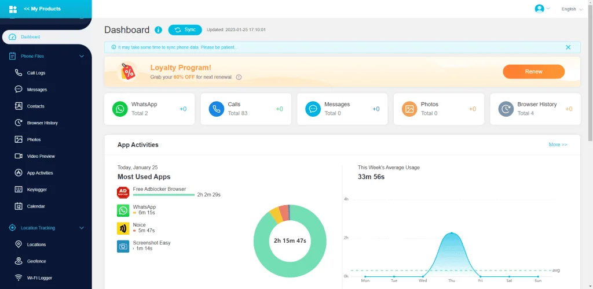
Task: Click the Browser History card clock icon
Action: 506,109
